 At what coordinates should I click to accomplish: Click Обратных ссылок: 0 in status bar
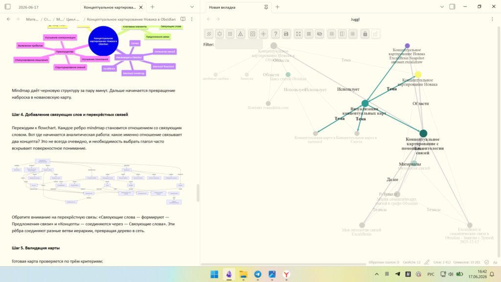point(384,262)
